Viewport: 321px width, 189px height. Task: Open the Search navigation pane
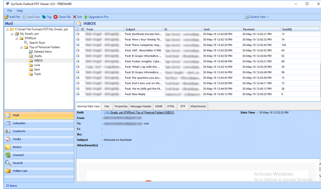tap(39, 163)
